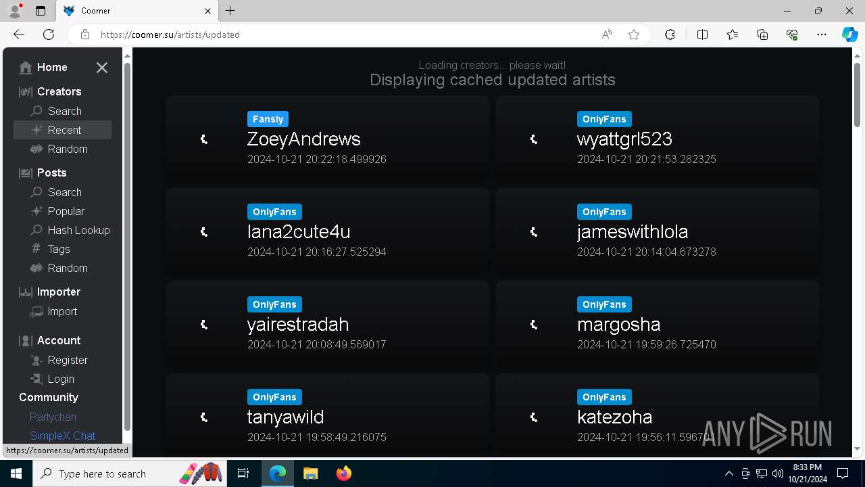Open the Tags page

pyautogui.click(x=50, y=249)
